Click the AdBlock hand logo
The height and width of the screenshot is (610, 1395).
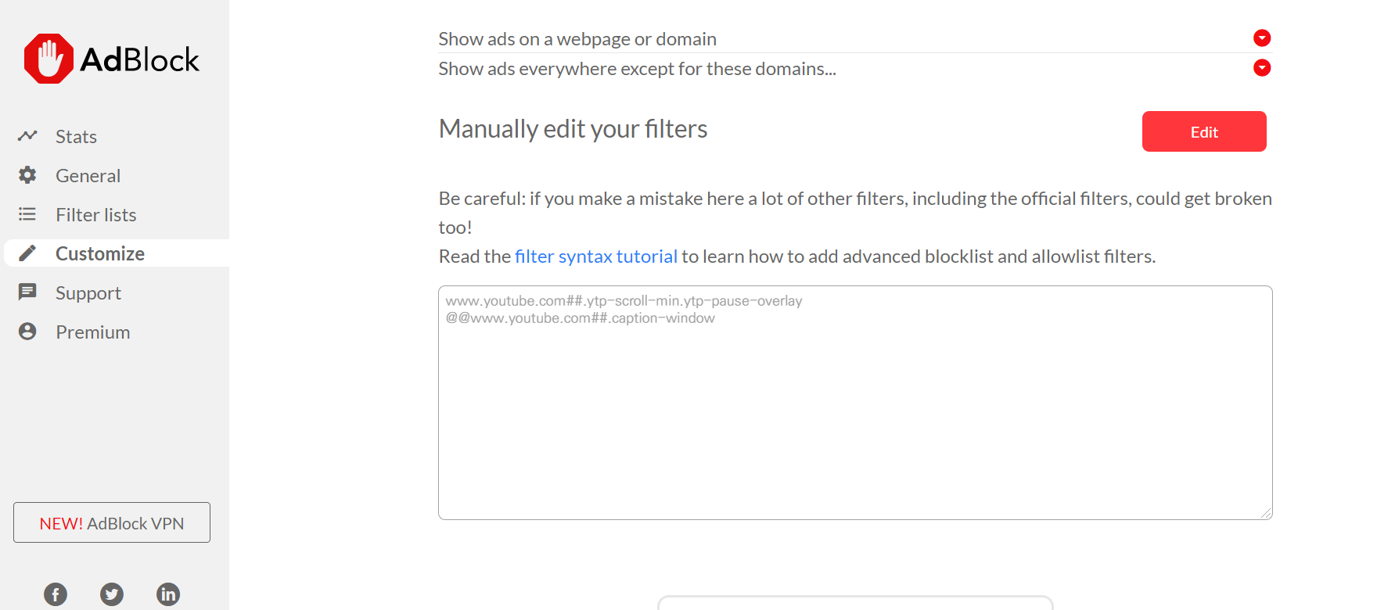[x=49, y=59]
